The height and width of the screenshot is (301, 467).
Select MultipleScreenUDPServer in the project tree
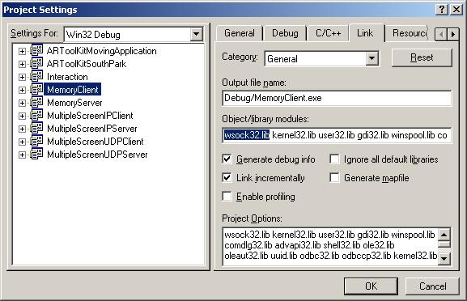point(97,155)
